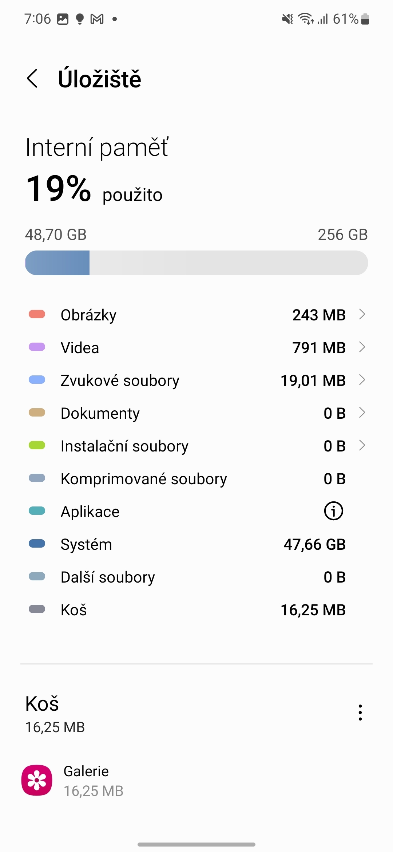Screen dimensions: 393x852
Task: Tap the orange Obrázky color indicator
Action: 37,314
